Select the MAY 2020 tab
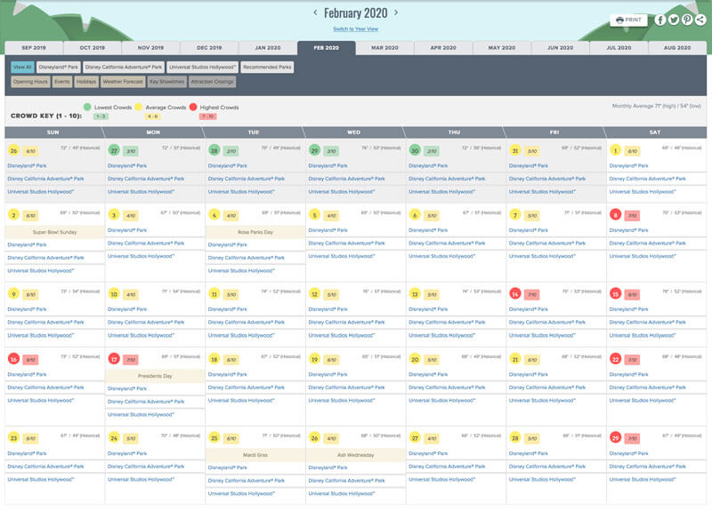This screenshot has width=712, height=511. click(x=502, y=48)
